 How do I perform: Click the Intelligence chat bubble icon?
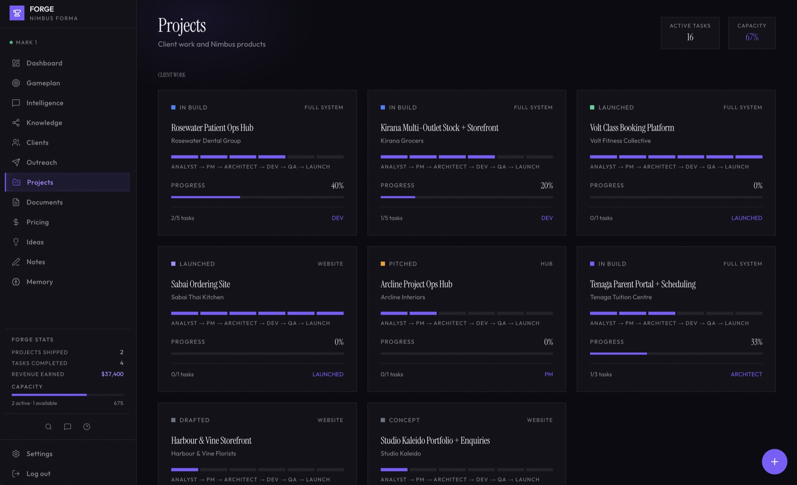pyautogui.click(x=16, y=103)
